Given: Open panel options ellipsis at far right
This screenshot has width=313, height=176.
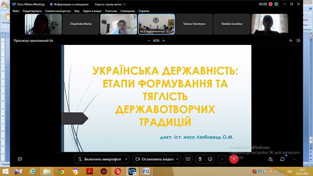Looking at the screenshot, I should [294, 159].
